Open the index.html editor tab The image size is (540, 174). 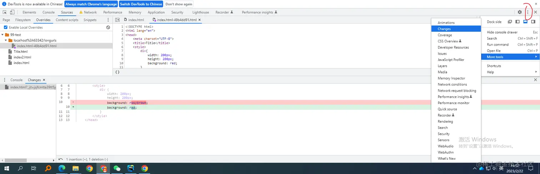[134, 20]
